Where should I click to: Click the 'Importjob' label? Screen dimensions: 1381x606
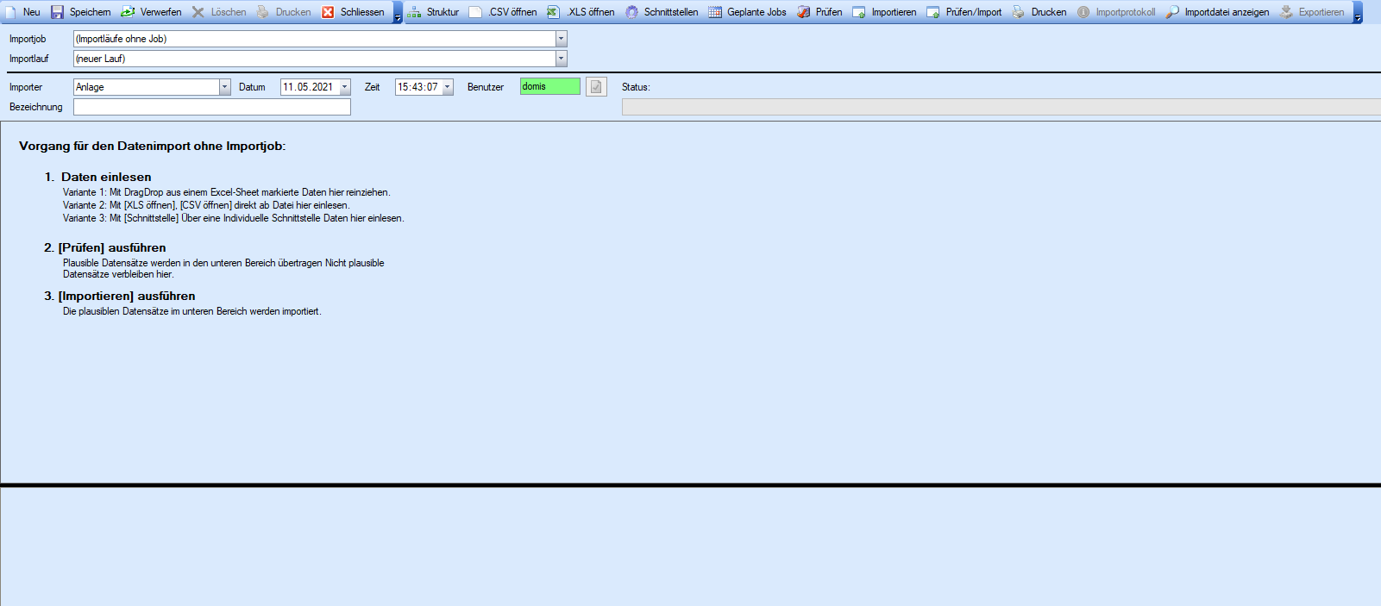click(x=28, y=39)
